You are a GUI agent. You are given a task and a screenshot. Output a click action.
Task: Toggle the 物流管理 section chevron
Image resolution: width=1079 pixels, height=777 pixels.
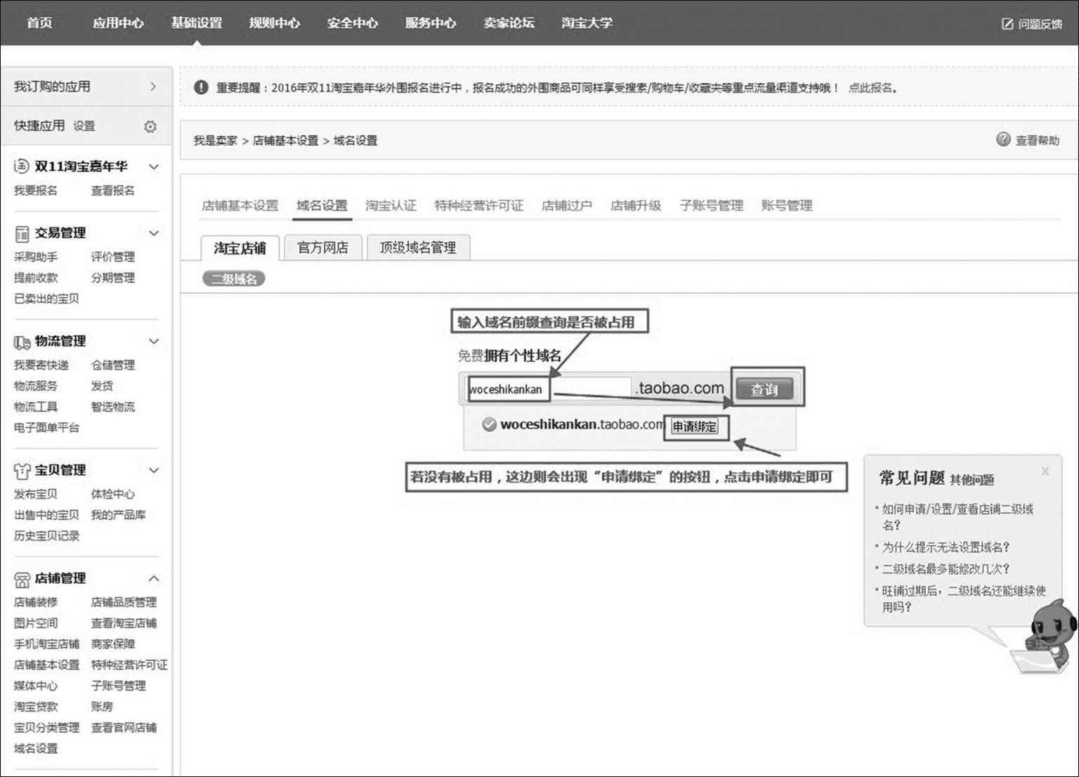pos(154,341)
